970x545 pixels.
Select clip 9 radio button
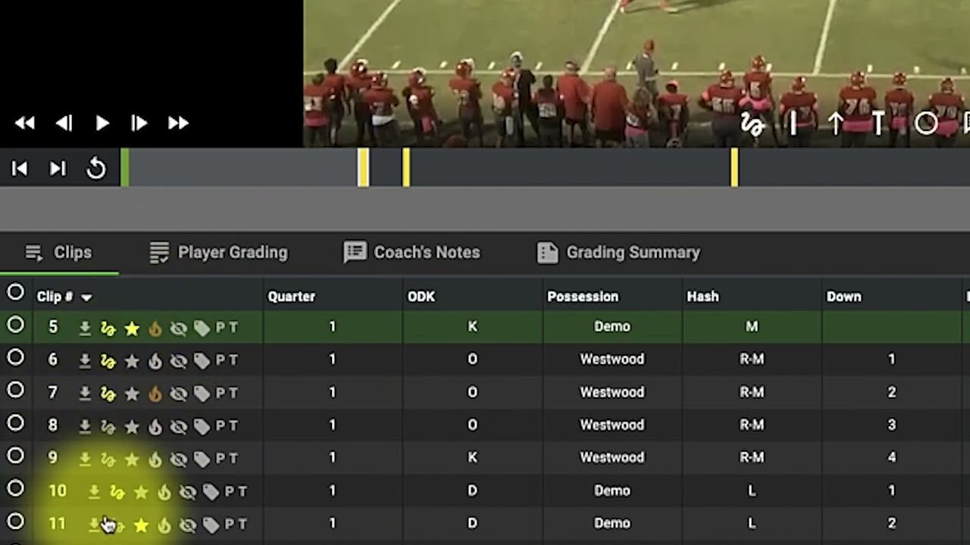pos(15,456)
